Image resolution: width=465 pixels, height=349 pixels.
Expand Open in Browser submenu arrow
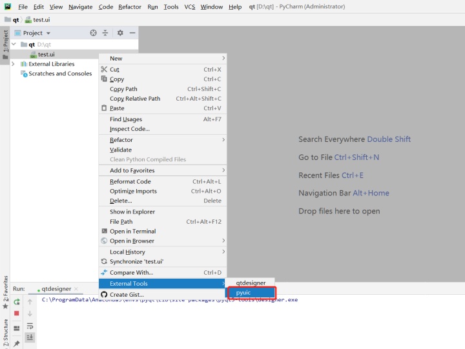point(223,241)
